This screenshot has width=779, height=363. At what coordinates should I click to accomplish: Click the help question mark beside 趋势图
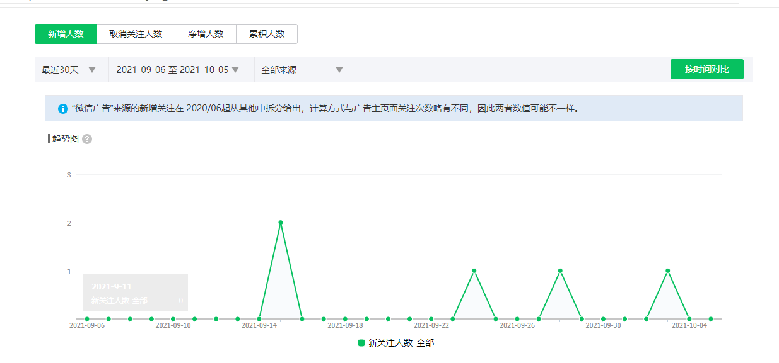(87, 139)
